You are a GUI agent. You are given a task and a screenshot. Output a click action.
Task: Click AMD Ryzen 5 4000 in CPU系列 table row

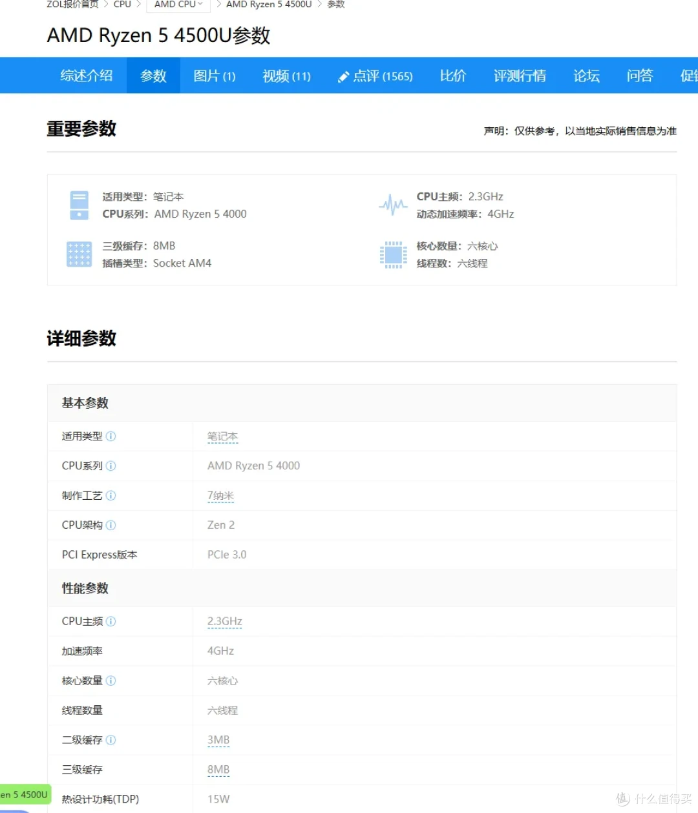253,466
